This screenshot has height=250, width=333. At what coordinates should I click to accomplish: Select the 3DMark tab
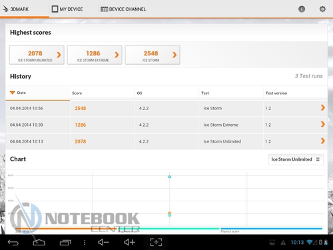[x=16, y=9]
